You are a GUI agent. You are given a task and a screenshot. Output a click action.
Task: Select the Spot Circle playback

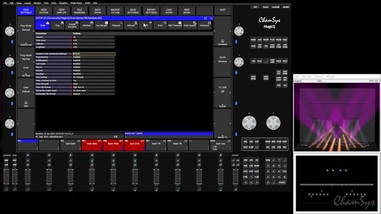(135, 145)
